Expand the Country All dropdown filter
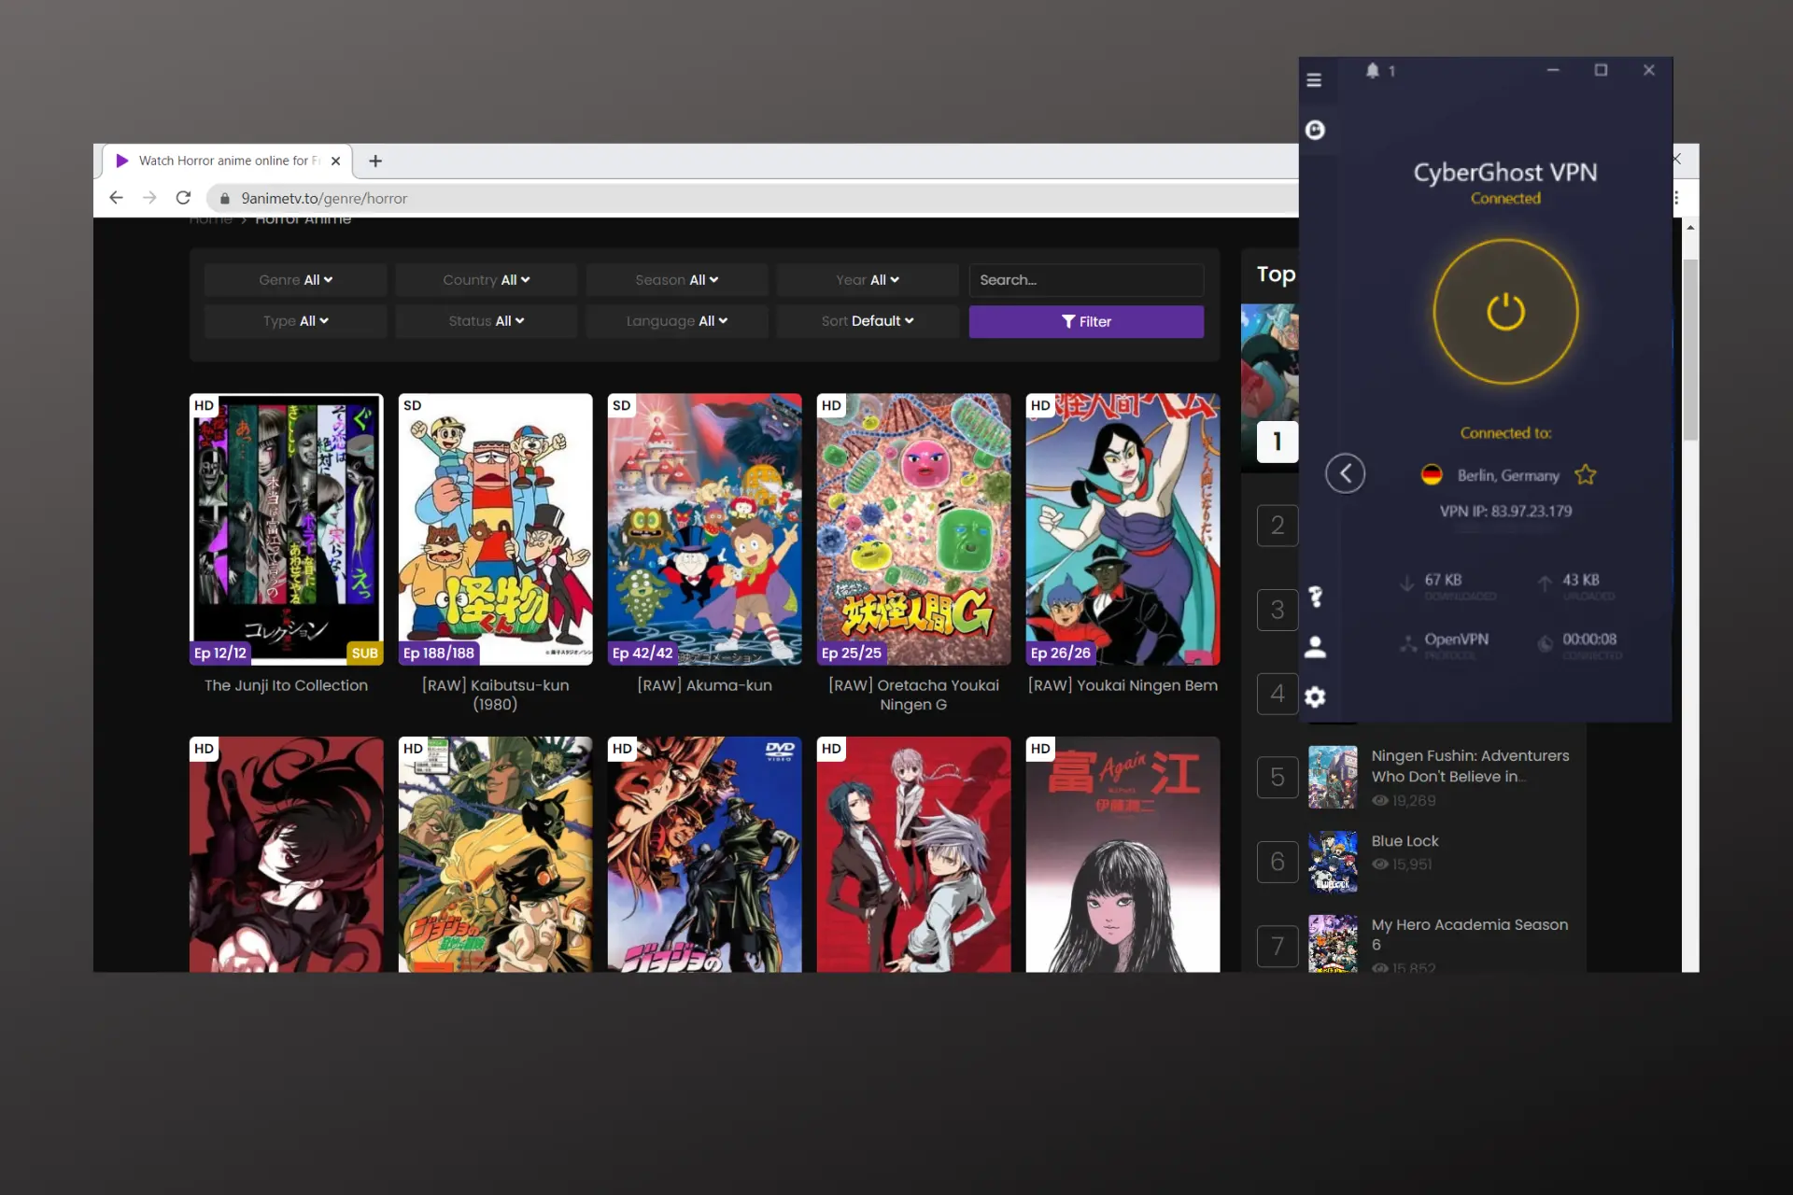1793x1195 pixels. point(487,279)
